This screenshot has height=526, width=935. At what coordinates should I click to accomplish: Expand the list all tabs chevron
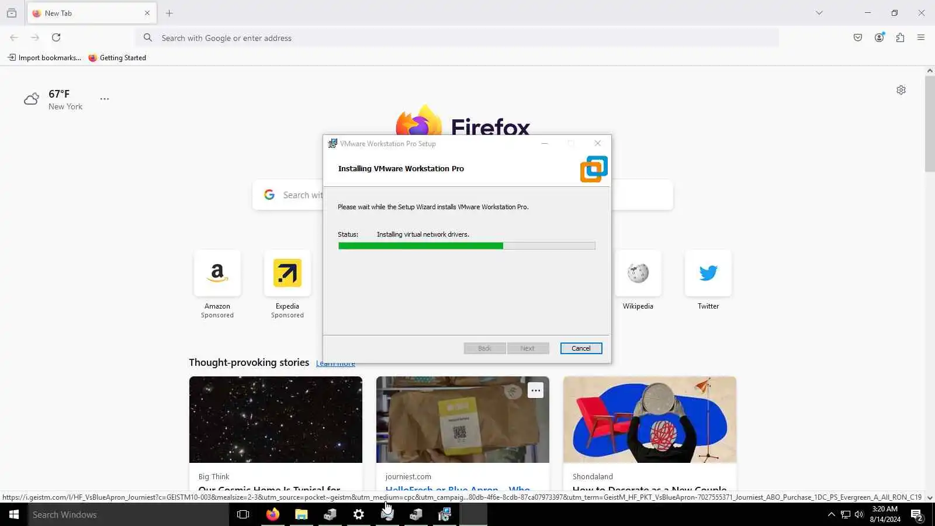pos(819,13)
